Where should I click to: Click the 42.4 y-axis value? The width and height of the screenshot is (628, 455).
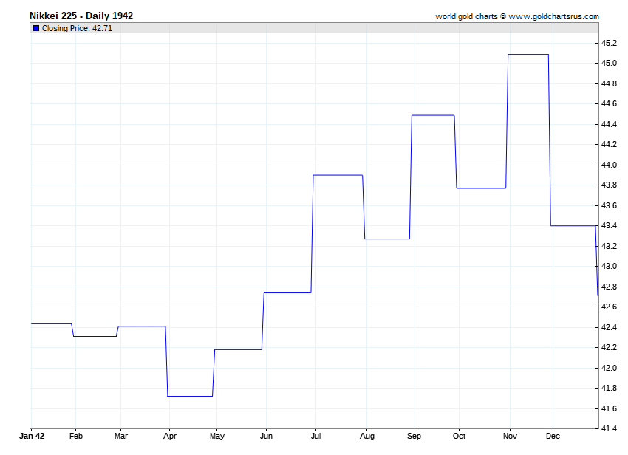[x=609, y=327]
